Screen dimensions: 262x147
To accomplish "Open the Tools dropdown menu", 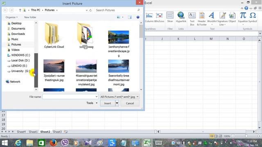I will 92,103.
